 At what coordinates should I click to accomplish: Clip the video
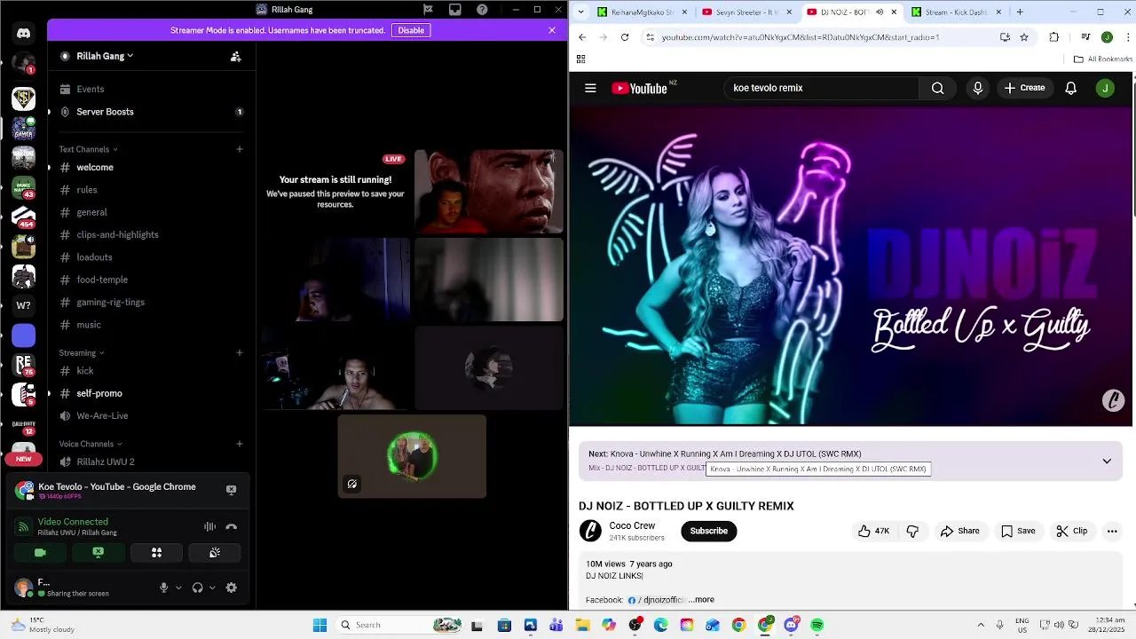pos(1071,531)
